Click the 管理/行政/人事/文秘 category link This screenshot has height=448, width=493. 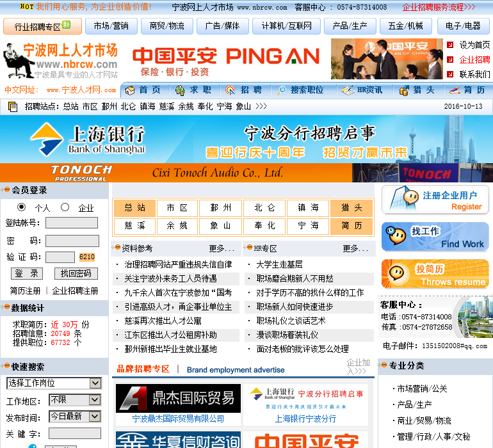pos(433,436)
